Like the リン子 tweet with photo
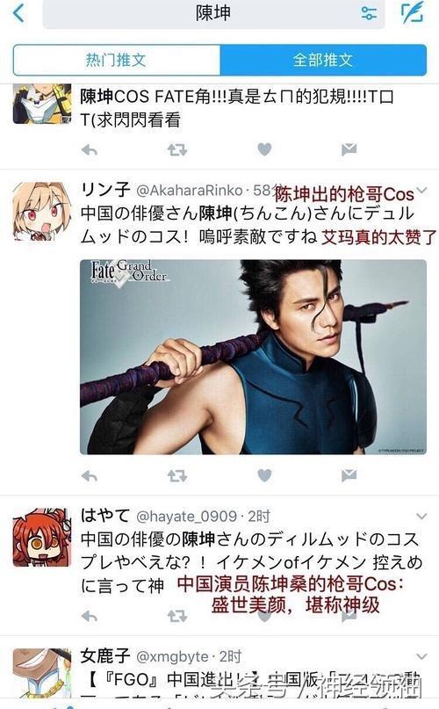The width and height of the screenshot is (439, 709). 264,475
